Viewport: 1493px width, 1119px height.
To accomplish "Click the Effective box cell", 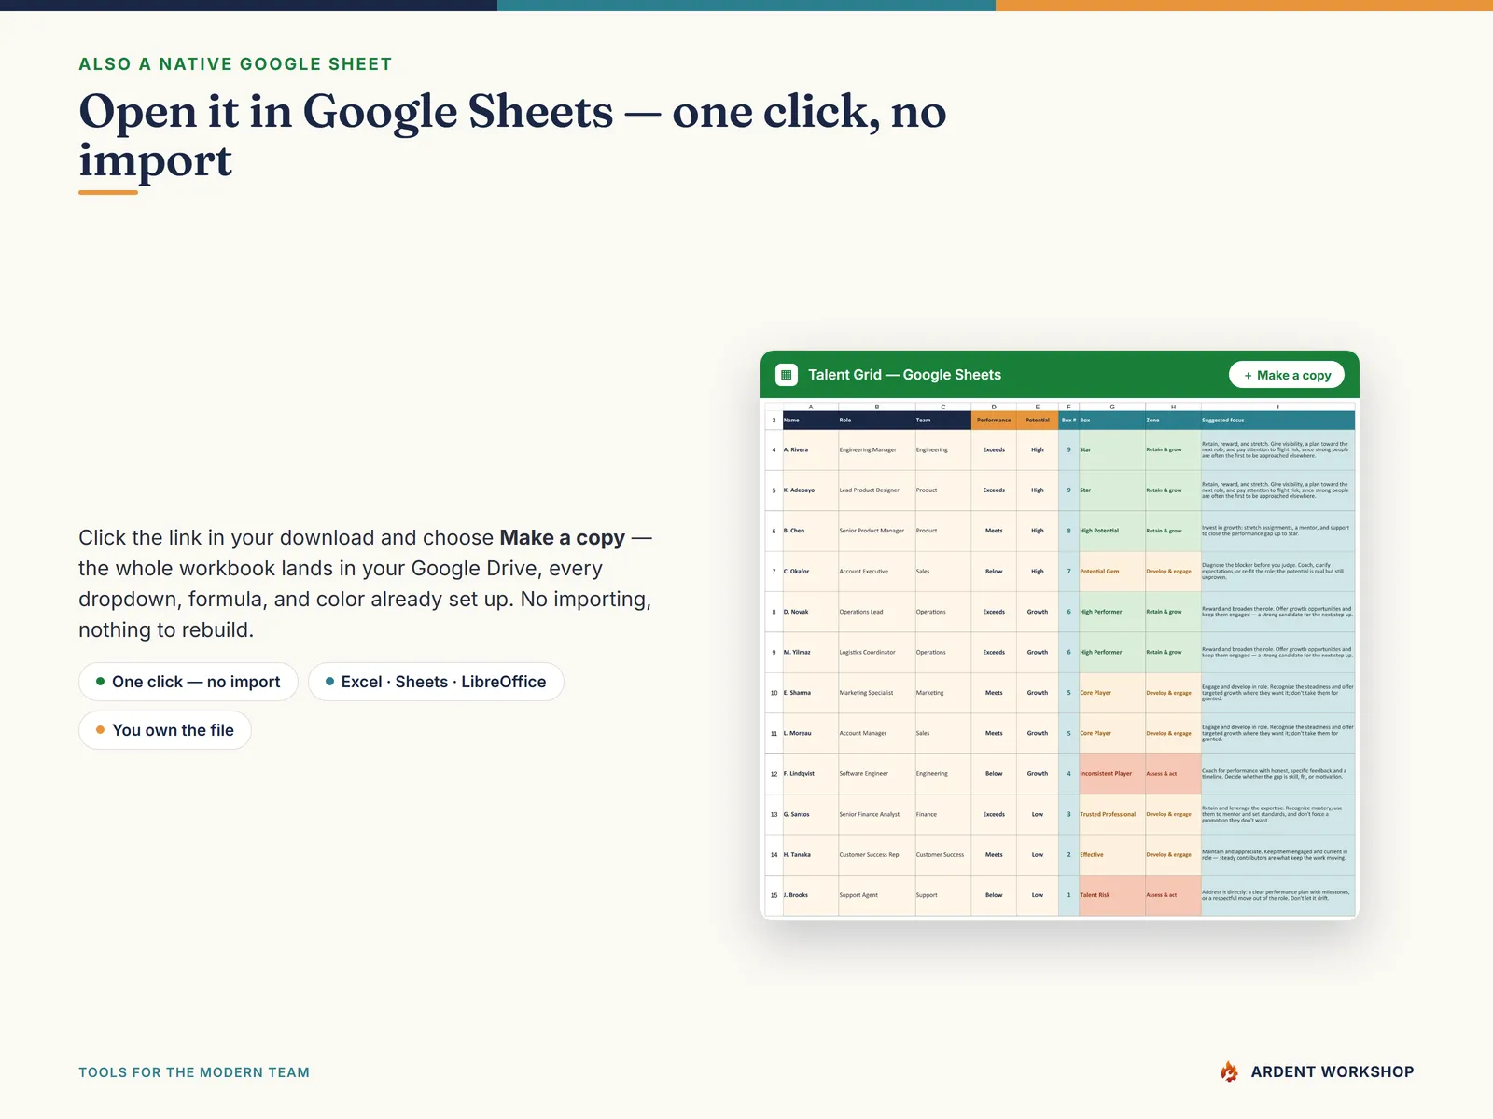I will click(1111, 855).
